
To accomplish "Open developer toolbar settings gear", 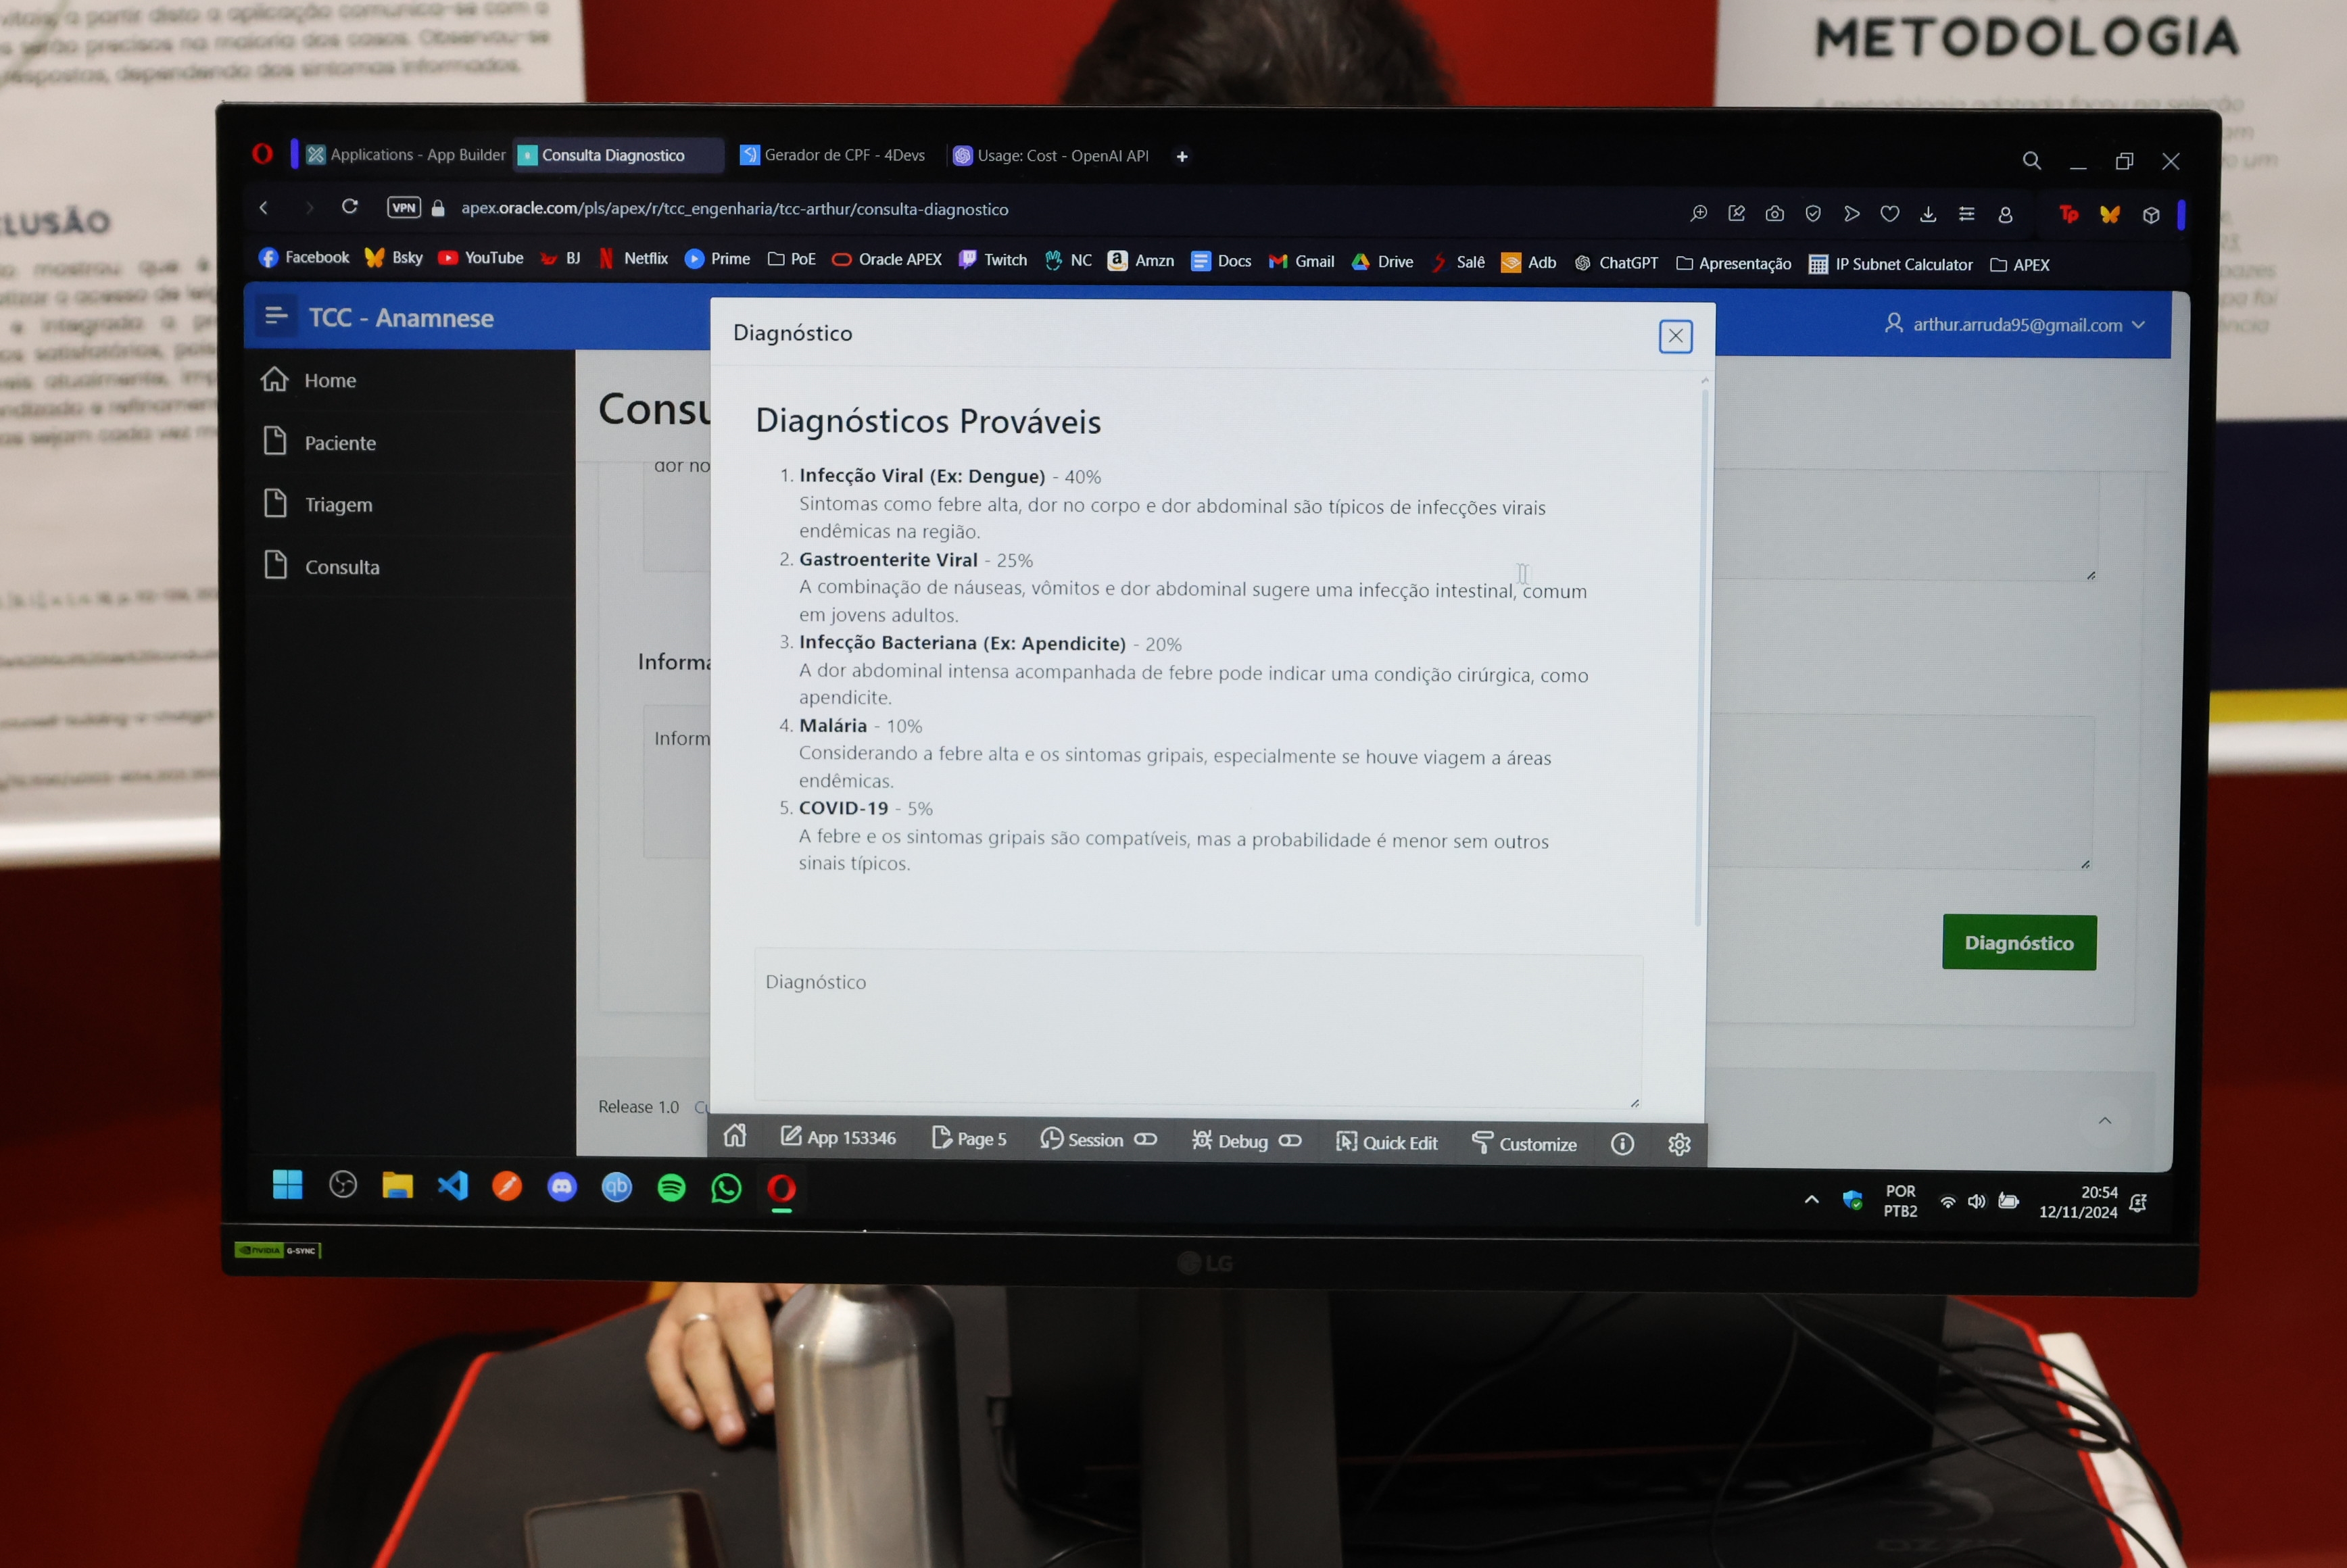I will [1679, 1144].
